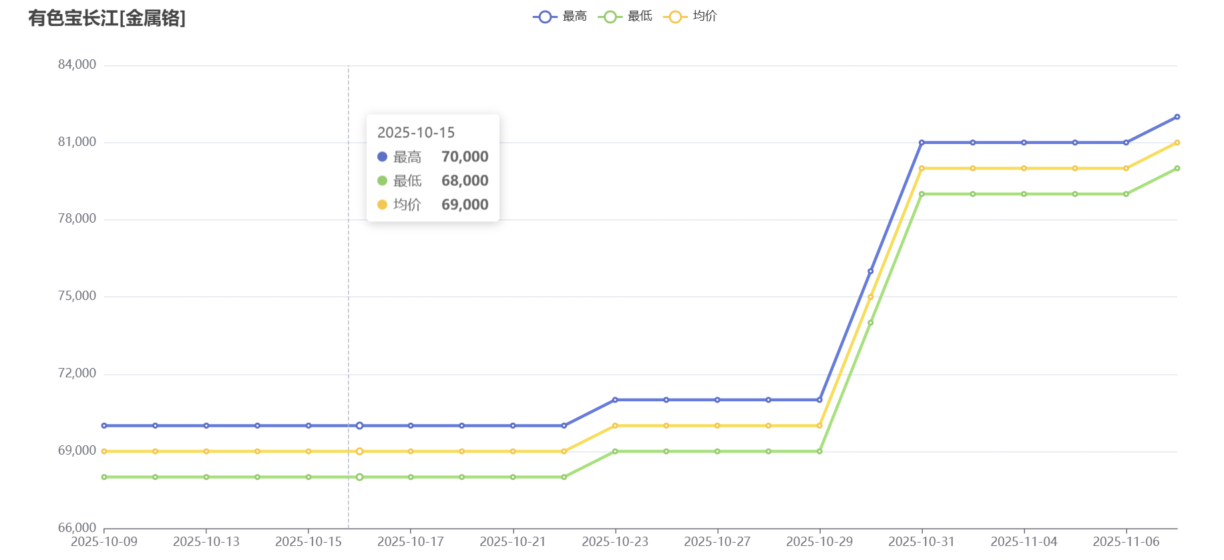Click the highlighted blue point on dashed line
The height and width of the screenshot is (560, 1224).
[x=359, y=425]
